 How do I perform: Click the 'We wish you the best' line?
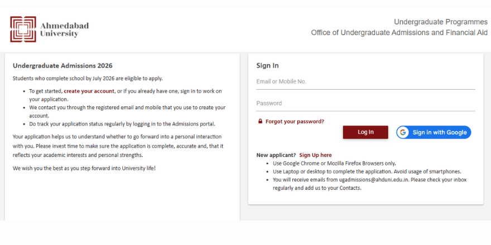[84, 168]
